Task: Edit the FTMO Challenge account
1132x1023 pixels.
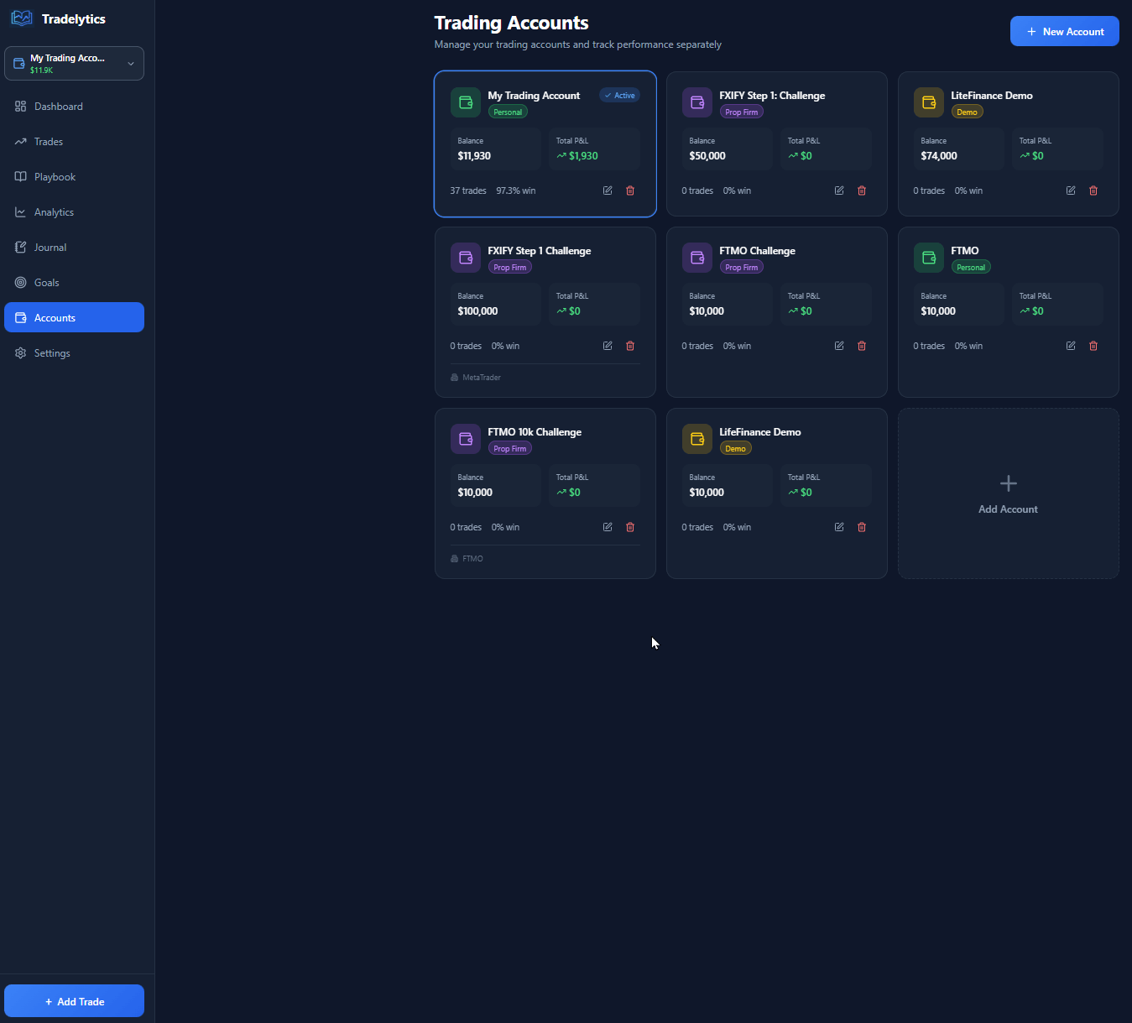Action: click(x=839, y=346)
